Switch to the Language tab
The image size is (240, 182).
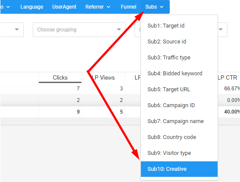tap(32, 7)
